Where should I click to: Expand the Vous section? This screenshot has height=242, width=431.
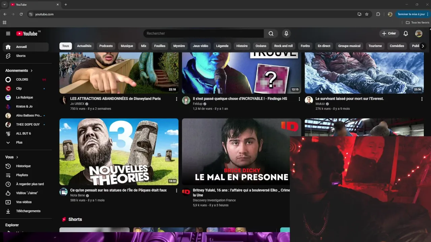[x=12, y=157]
